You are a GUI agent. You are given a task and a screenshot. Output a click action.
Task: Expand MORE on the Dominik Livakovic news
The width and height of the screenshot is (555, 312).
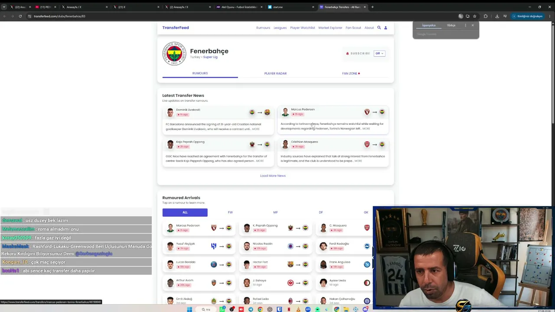coord(256,129)
